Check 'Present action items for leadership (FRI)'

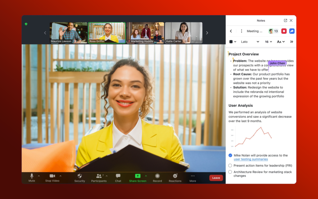pyautogui.click(x=230, y=165)
